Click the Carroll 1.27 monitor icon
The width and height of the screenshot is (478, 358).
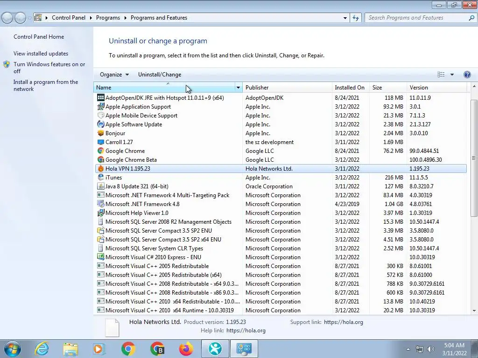100,142
